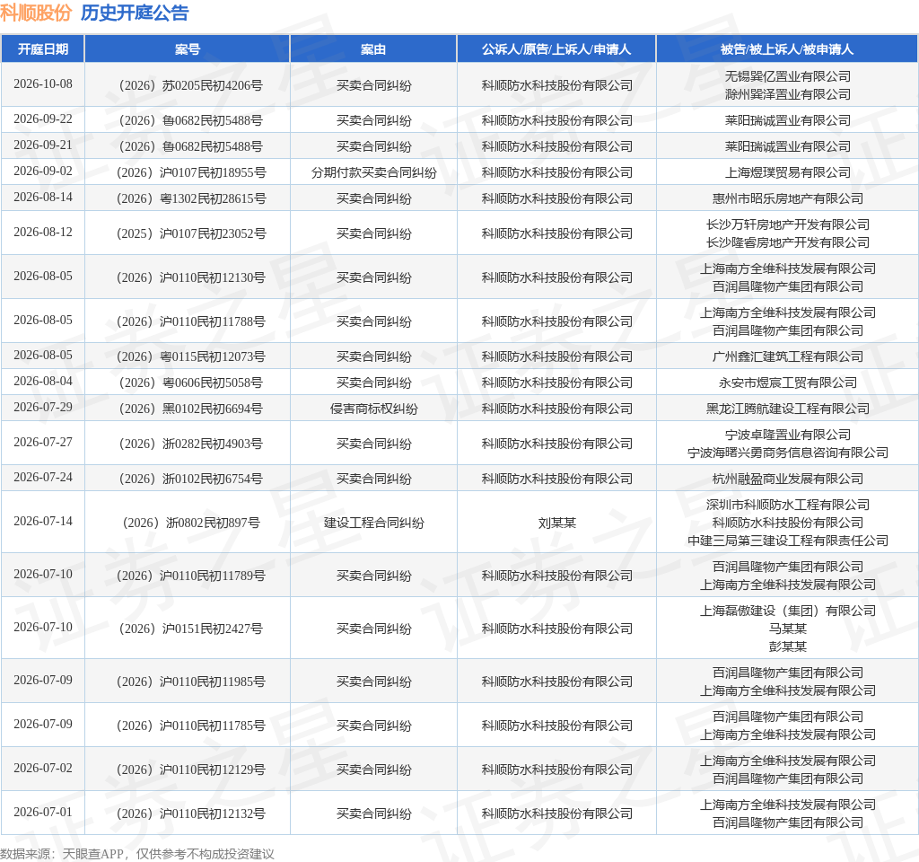Open defendant 中建三局第三建设工程有限责任公司
Screen dimensions: 919x862
pos(788,541)
